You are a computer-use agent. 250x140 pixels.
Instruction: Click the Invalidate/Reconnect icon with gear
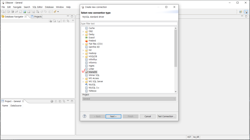[12, 12]
